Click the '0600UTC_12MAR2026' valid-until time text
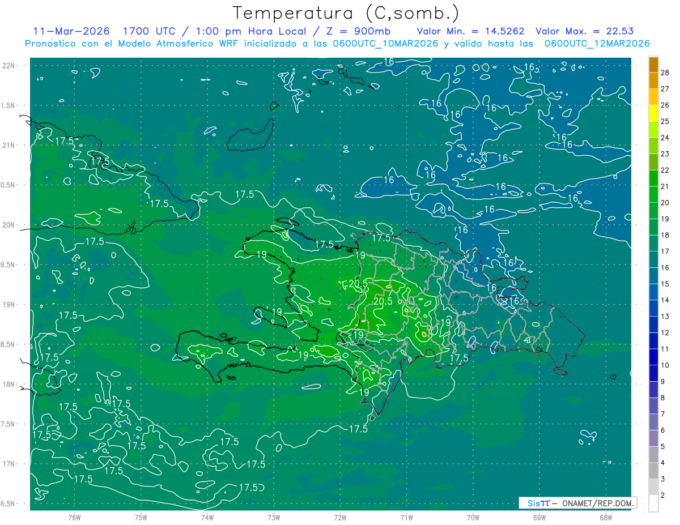Viewport: 680px width, 525px height. click(597, 44)
